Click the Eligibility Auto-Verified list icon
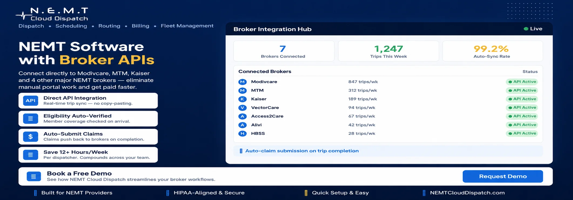The height and width of the screenshot is (200, 573). tap(31, 118)
